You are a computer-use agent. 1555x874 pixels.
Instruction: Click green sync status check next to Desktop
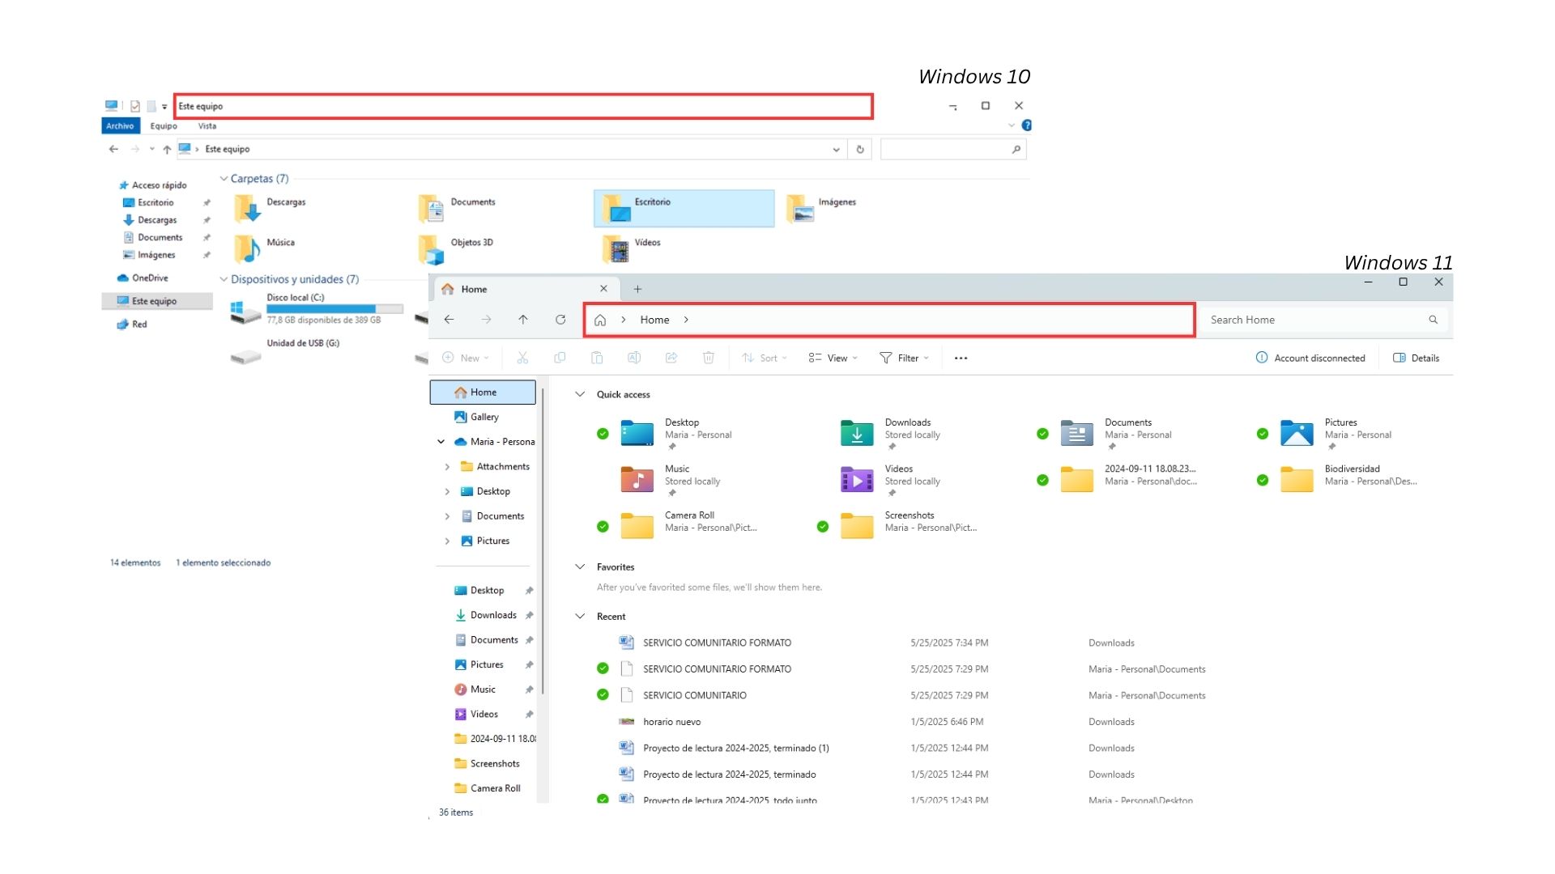[603, 434]
